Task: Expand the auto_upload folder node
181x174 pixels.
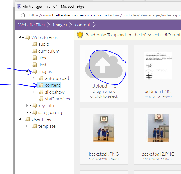Action: point(34,78)
